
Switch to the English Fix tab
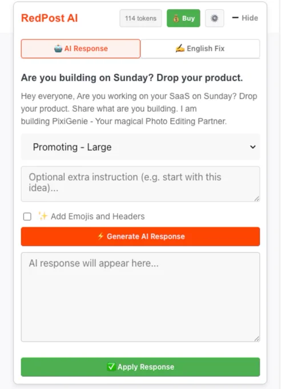[200, 49]
